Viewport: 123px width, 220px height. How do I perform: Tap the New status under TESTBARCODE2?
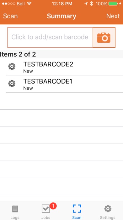tap(28, 71)
